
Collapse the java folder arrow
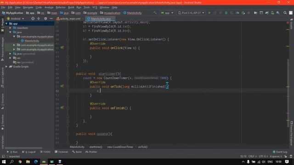(x=10, y=32)
